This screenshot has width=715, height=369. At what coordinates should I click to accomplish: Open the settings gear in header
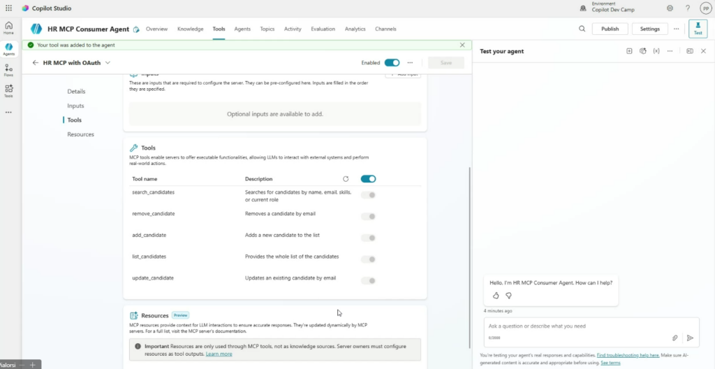tap(670, 8)
